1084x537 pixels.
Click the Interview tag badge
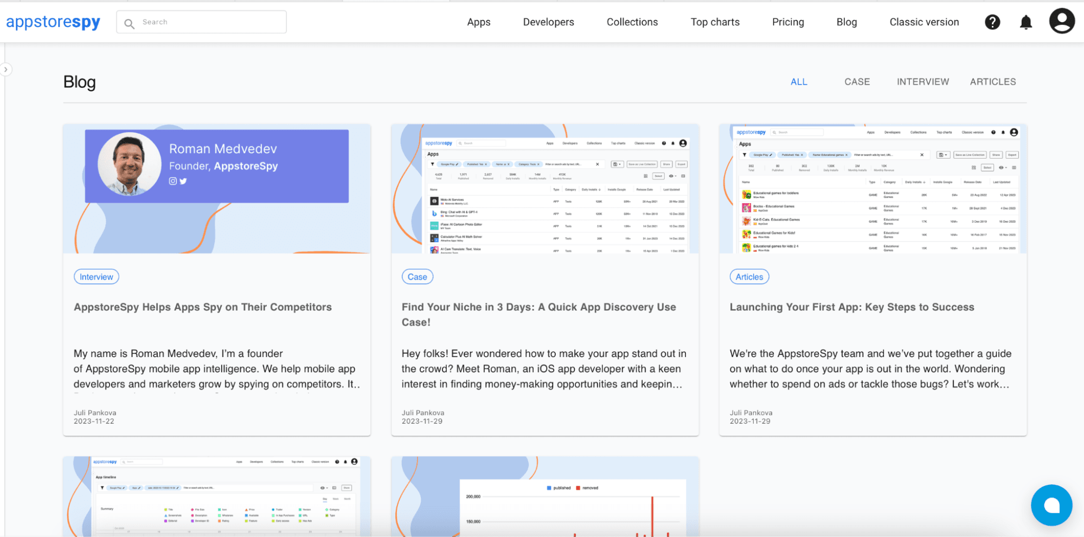point(96,277)
